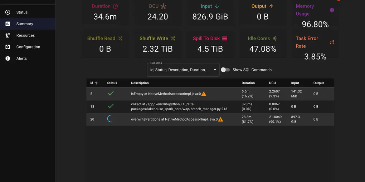Sort table by Duration column header

click(248, 83)
